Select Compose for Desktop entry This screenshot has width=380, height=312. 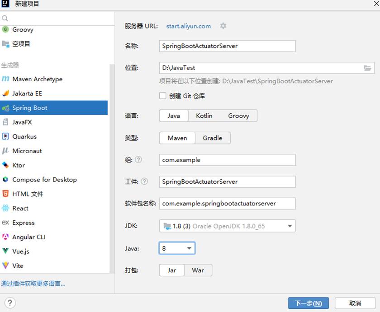54,179
